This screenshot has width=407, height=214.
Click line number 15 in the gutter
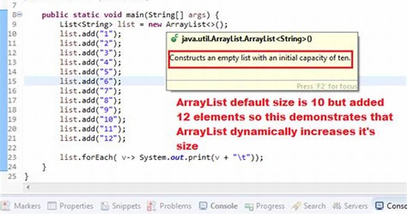point(12,81)
